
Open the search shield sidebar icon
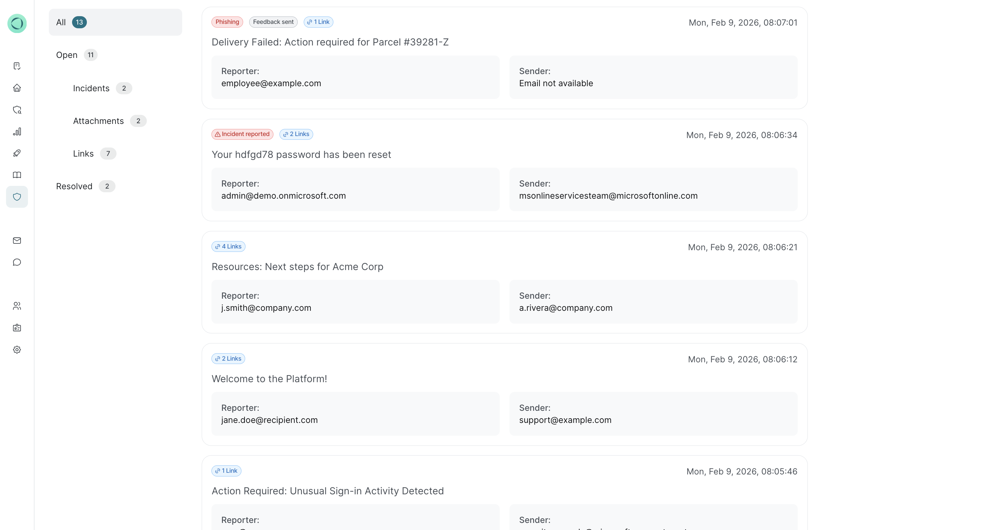[17, 110]
